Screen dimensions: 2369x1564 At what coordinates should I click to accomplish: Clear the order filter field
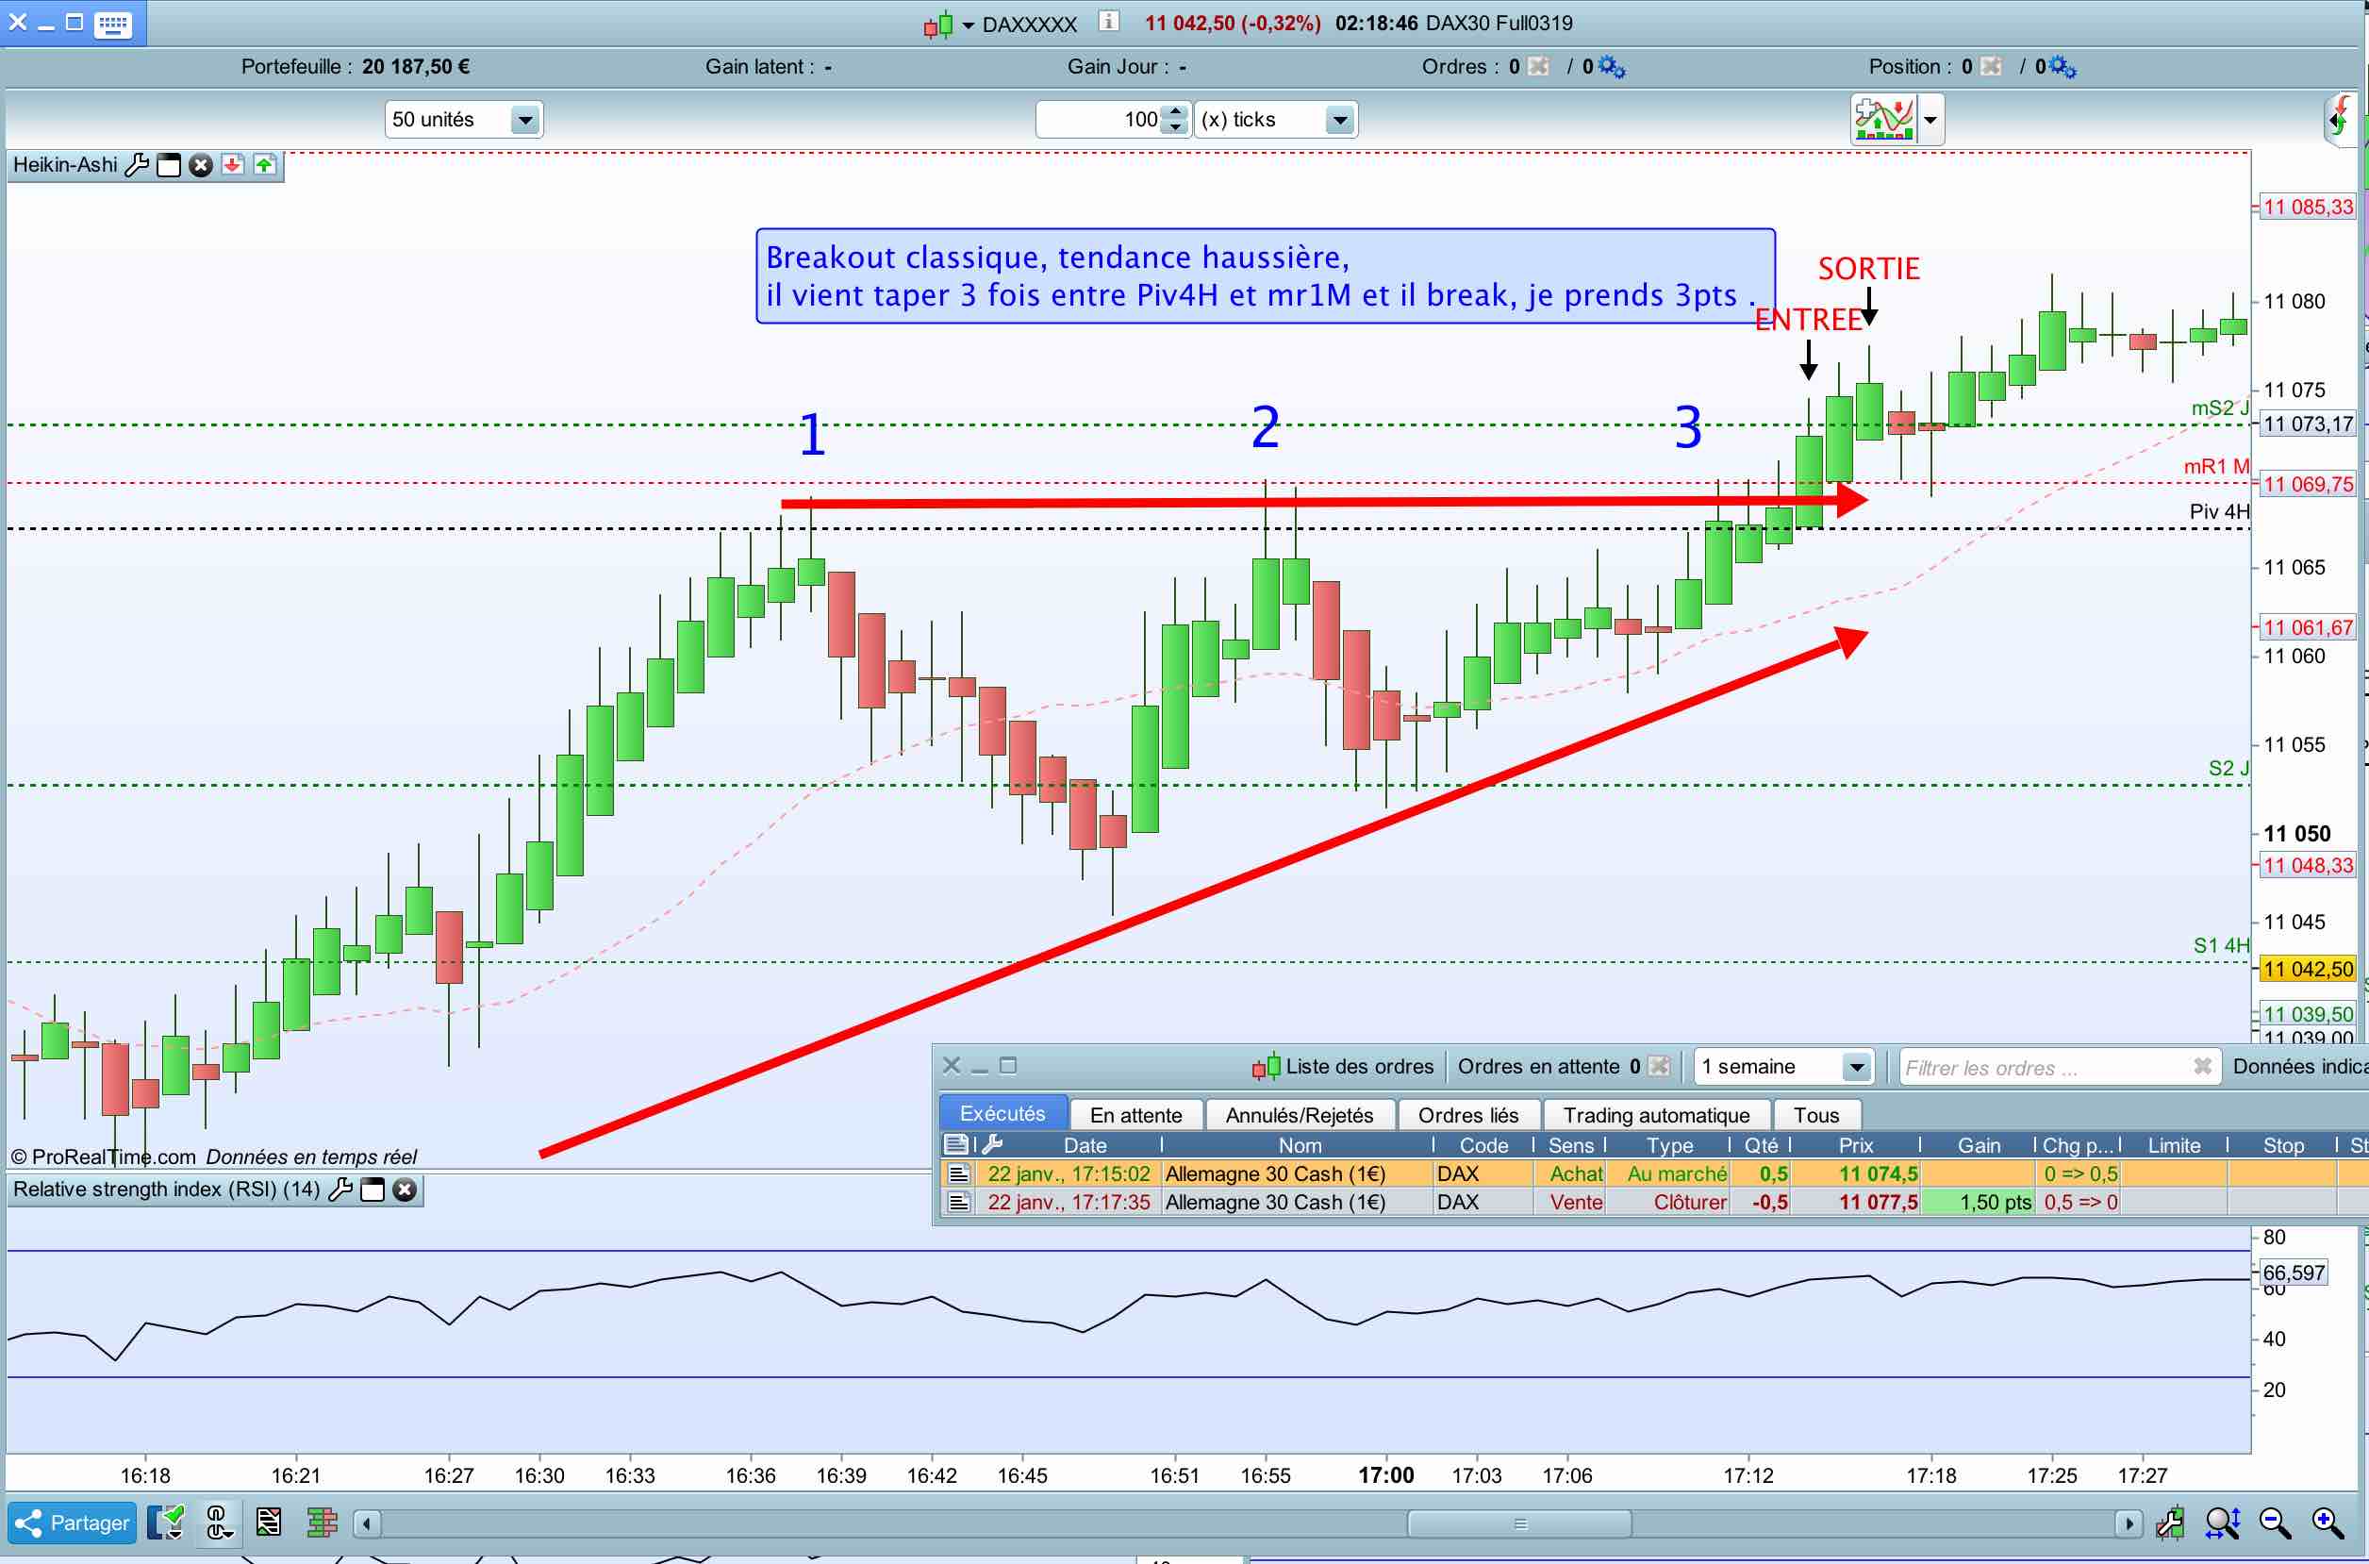[x=2202, y=1066]
